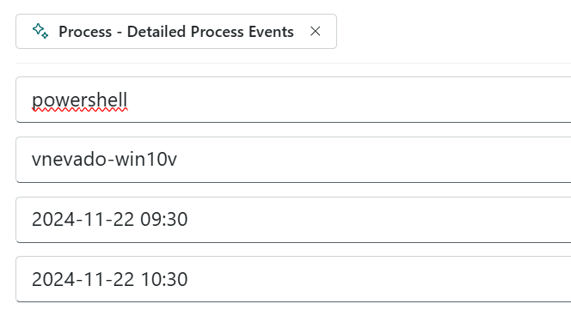The width and height of the screenshot is (571, 310).
Task: Click the word Process on the chip
Action: tap(85, 32)
